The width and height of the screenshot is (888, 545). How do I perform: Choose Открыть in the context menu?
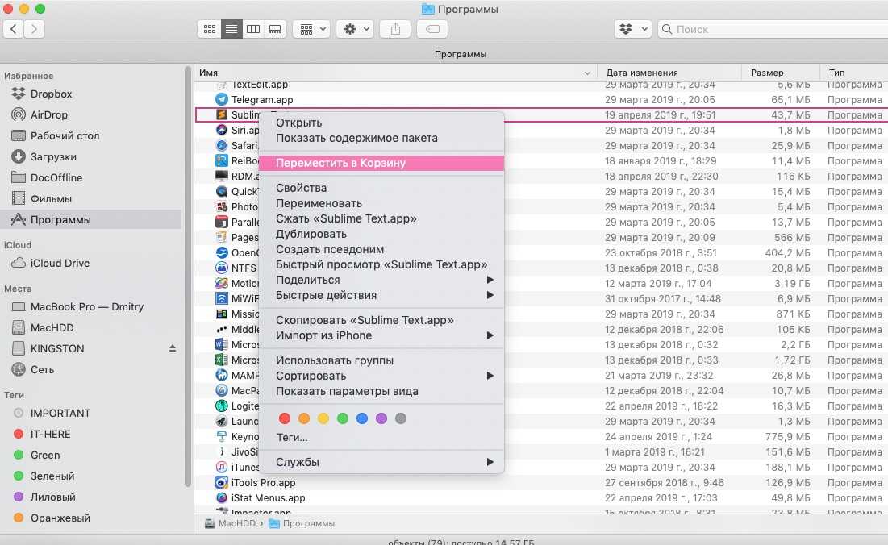tap(381, 123)
